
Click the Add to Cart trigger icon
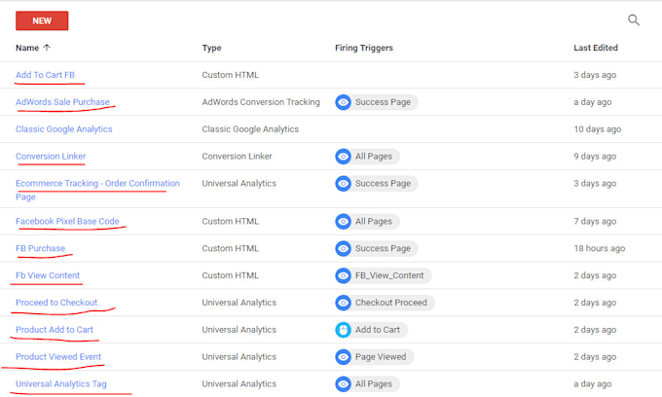click(x=343, y=330)
